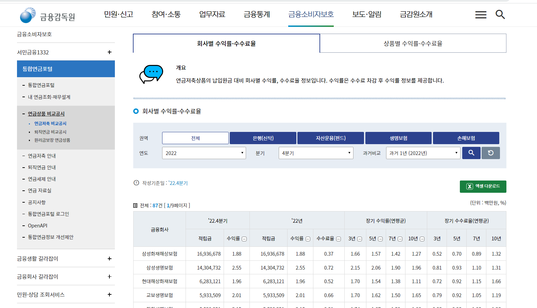This screenshot has width=537, height=308.
Task: Toggle sort icon on 5년 장기 수익률
Action: [380, 239]
